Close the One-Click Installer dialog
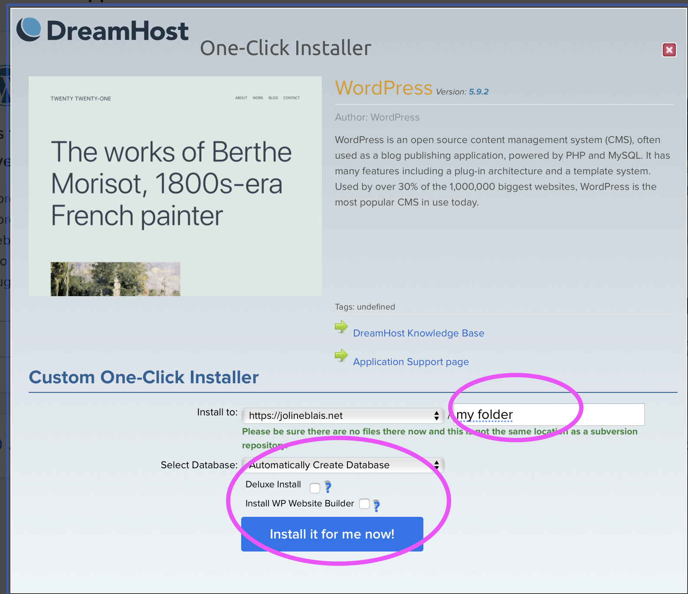The height and width of the screenshot is (594, 688). [x=669, y=50]
